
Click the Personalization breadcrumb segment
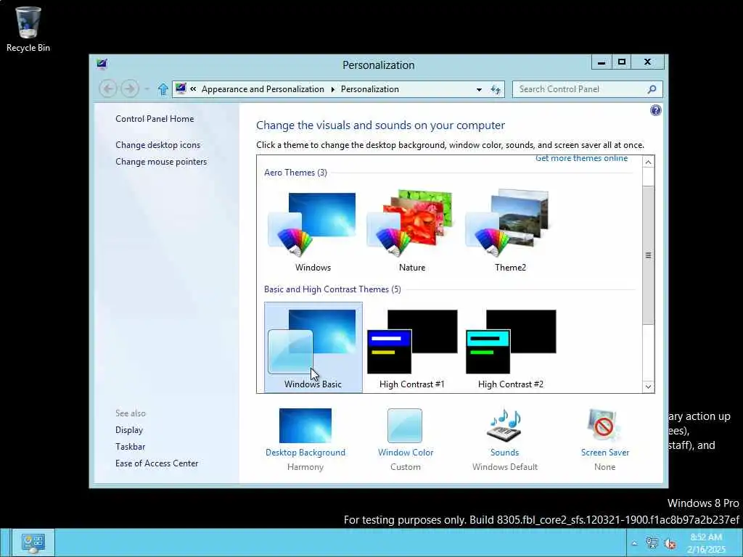coord(369,89)
